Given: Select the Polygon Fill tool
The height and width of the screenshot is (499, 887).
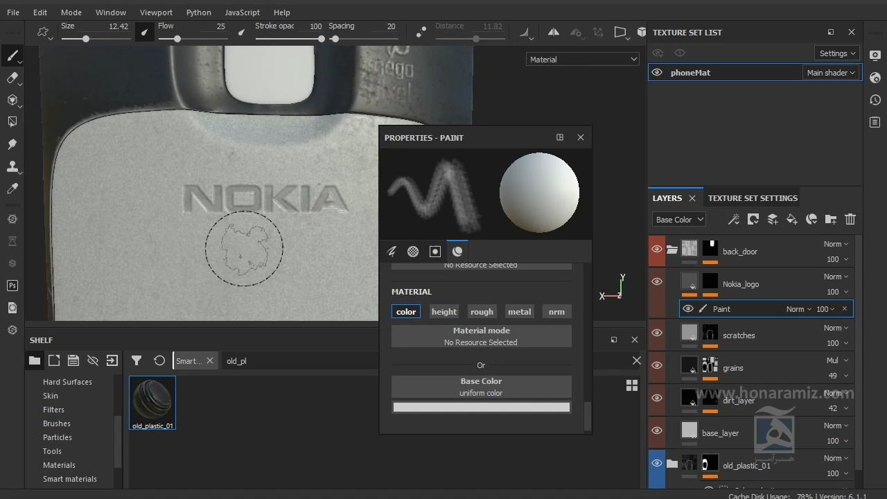Looking at the screenshot, I should coord(12,122).
